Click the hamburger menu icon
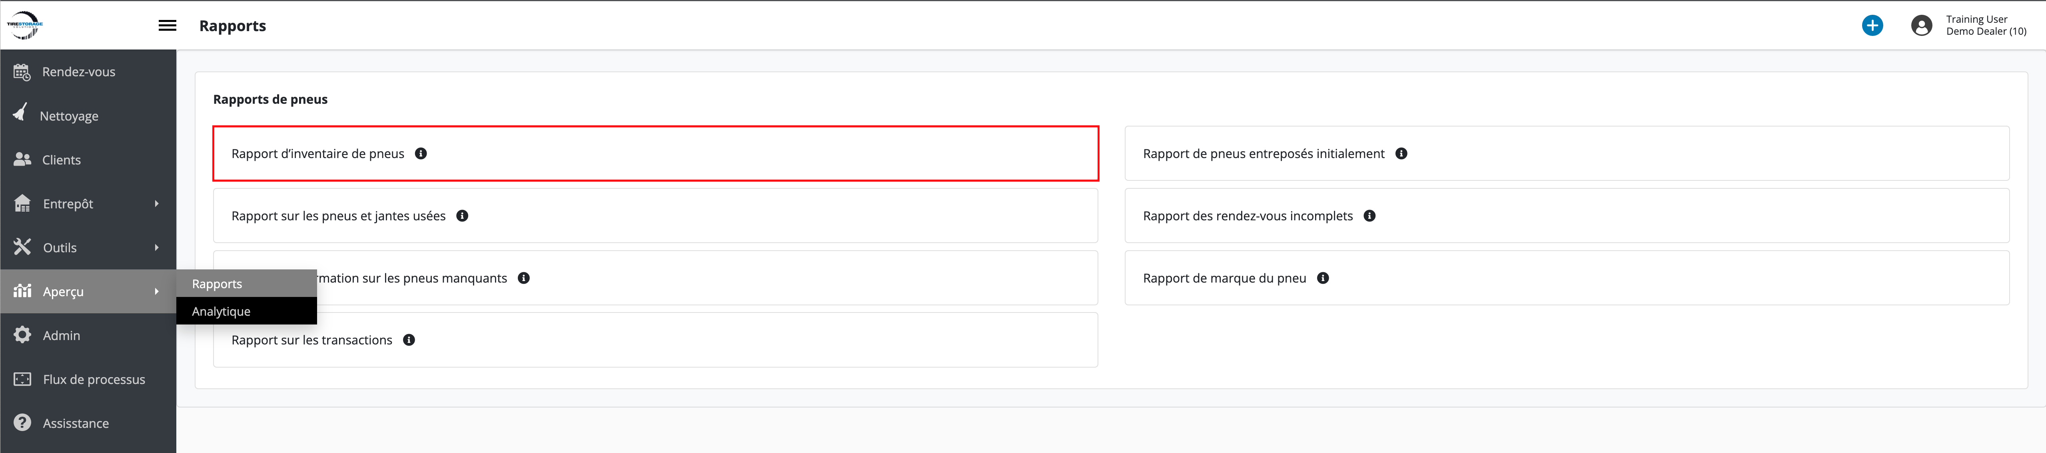 click(x=168, y=26)
